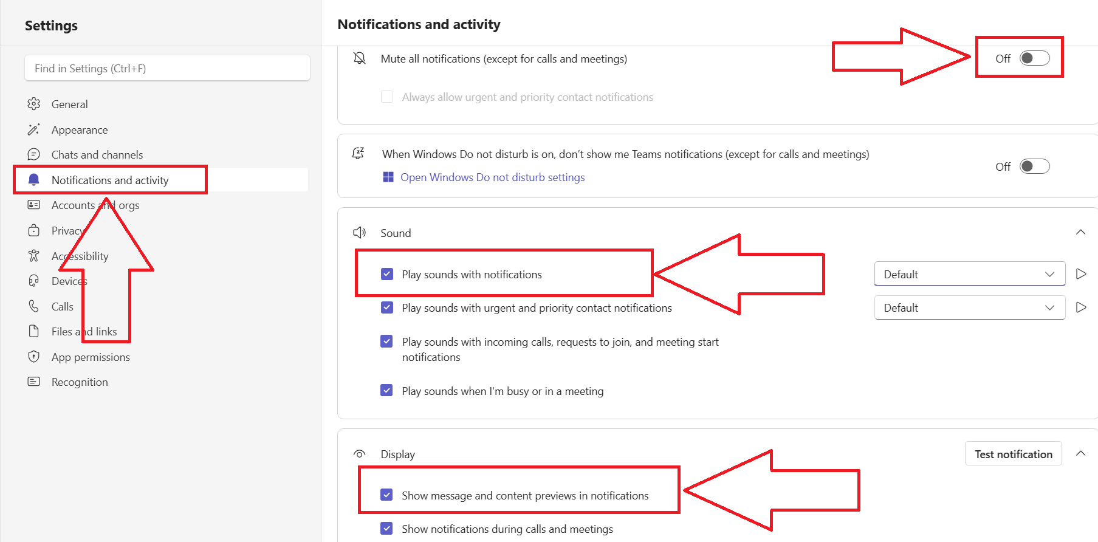The image size is (1098, 542).
Task: Uncheck Play sounds with incoming calls checkbox
Action: (387, 341)
